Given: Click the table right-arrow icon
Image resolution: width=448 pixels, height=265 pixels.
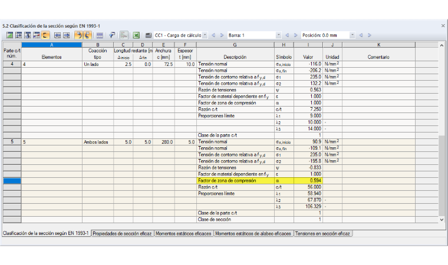Looking at the screenshot, I should [66, 35].
